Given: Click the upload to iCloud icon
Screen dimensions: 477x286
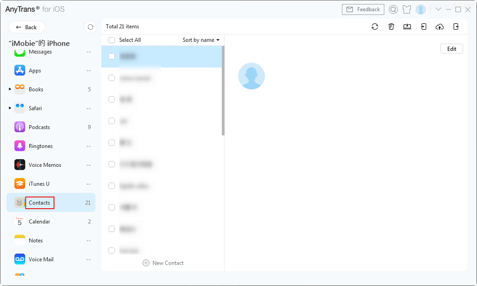Looking at the screenshot, I should 440,27.
